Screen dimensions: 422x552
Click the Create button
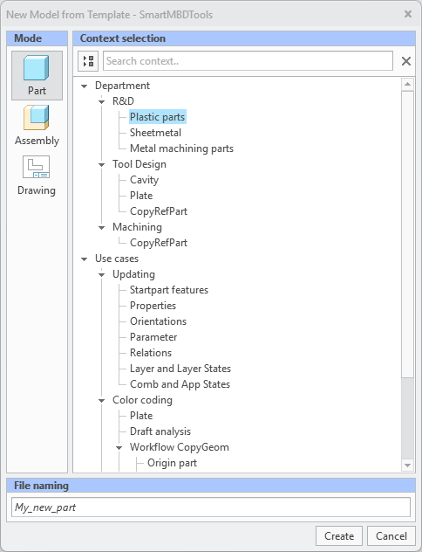click(x=339, y=535)
